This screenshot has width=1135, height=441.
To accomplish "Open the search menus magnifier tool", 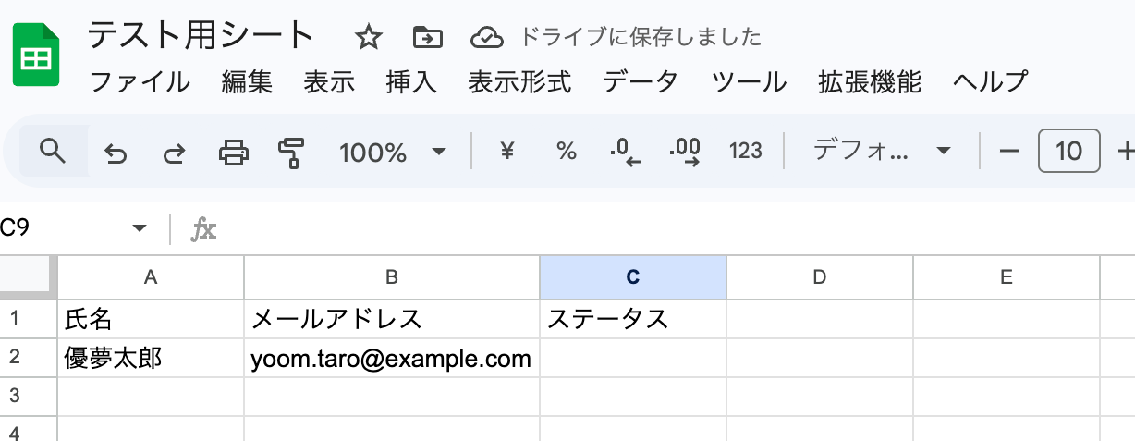I will pos(54,151).
